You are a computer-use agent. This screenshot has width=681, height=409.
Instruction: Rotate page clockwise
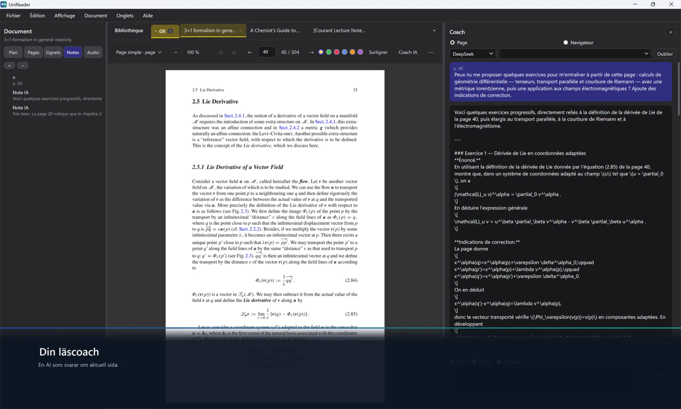[234, 52]
